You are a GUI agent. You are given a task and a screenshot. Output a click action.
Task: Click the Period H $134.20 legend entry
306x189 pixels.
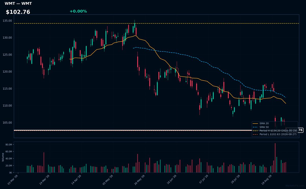(275, 130)
